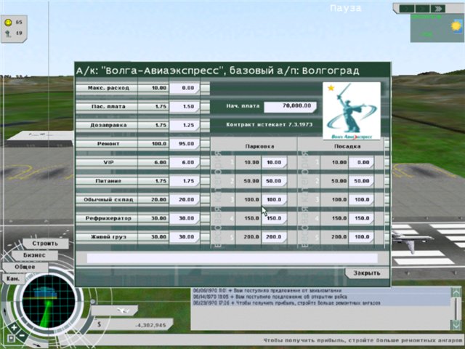465x349 pixels.
Task: Click the yellow smiley satisfaction indicator
Action: [x=9, y=23]
